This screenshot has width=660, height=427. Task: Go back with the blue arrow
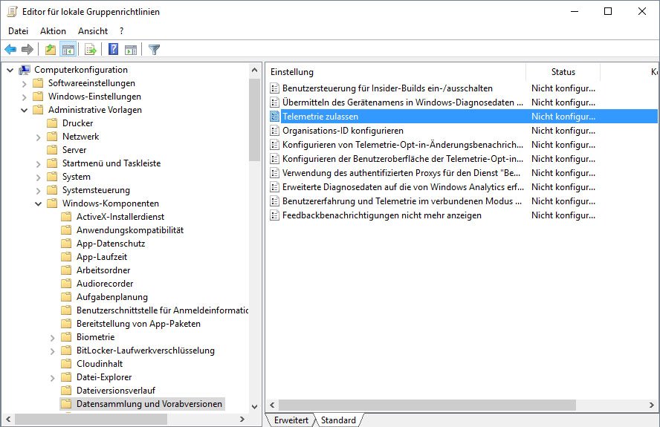[10, 50]
